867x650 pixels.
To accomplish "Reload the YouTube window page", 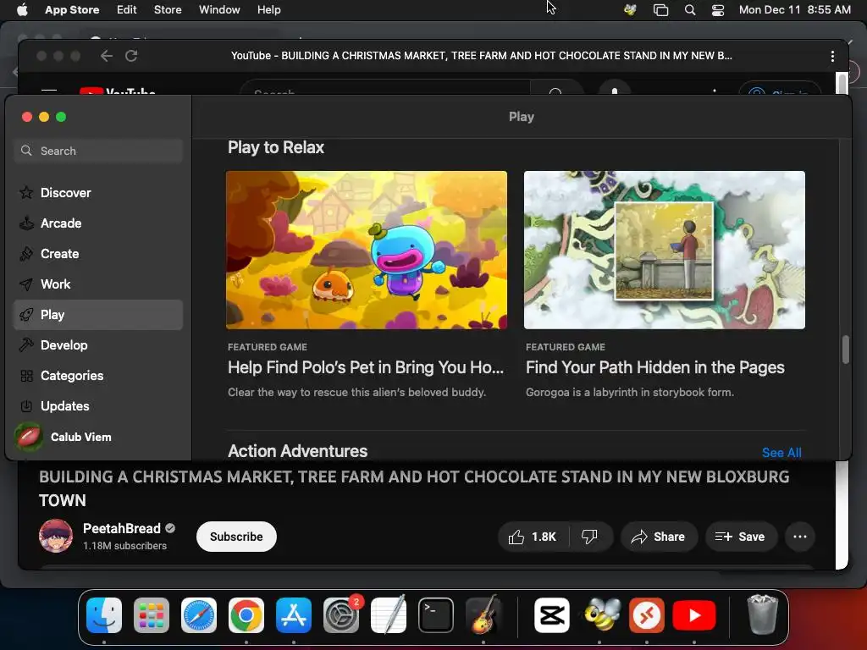I will (x=131, y=56).
